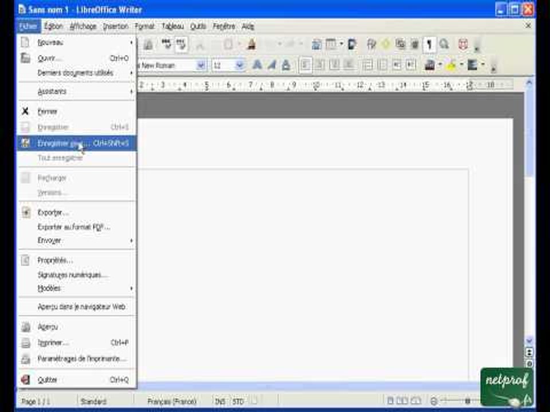Apply Background Color icon

pyautogui.click(x=472, y=65)
